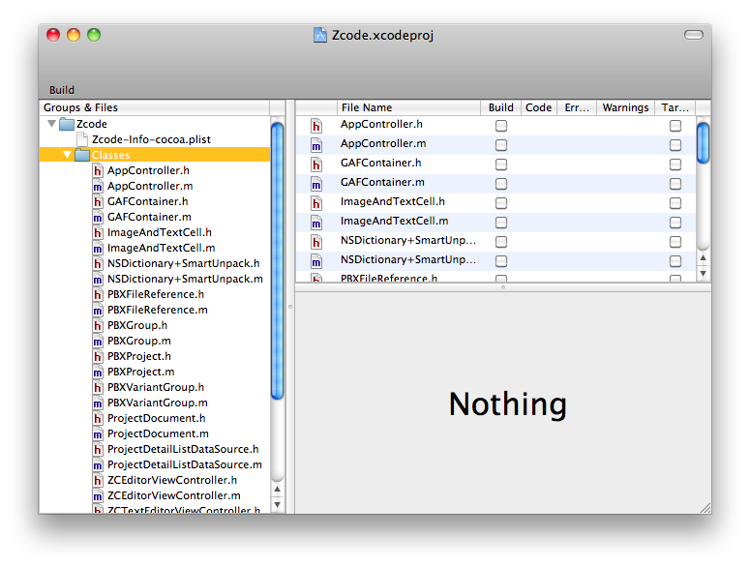750x567 pixels.
Task: Click GAFContainer.m icon in Groups & Files
Action: (98, 217)
